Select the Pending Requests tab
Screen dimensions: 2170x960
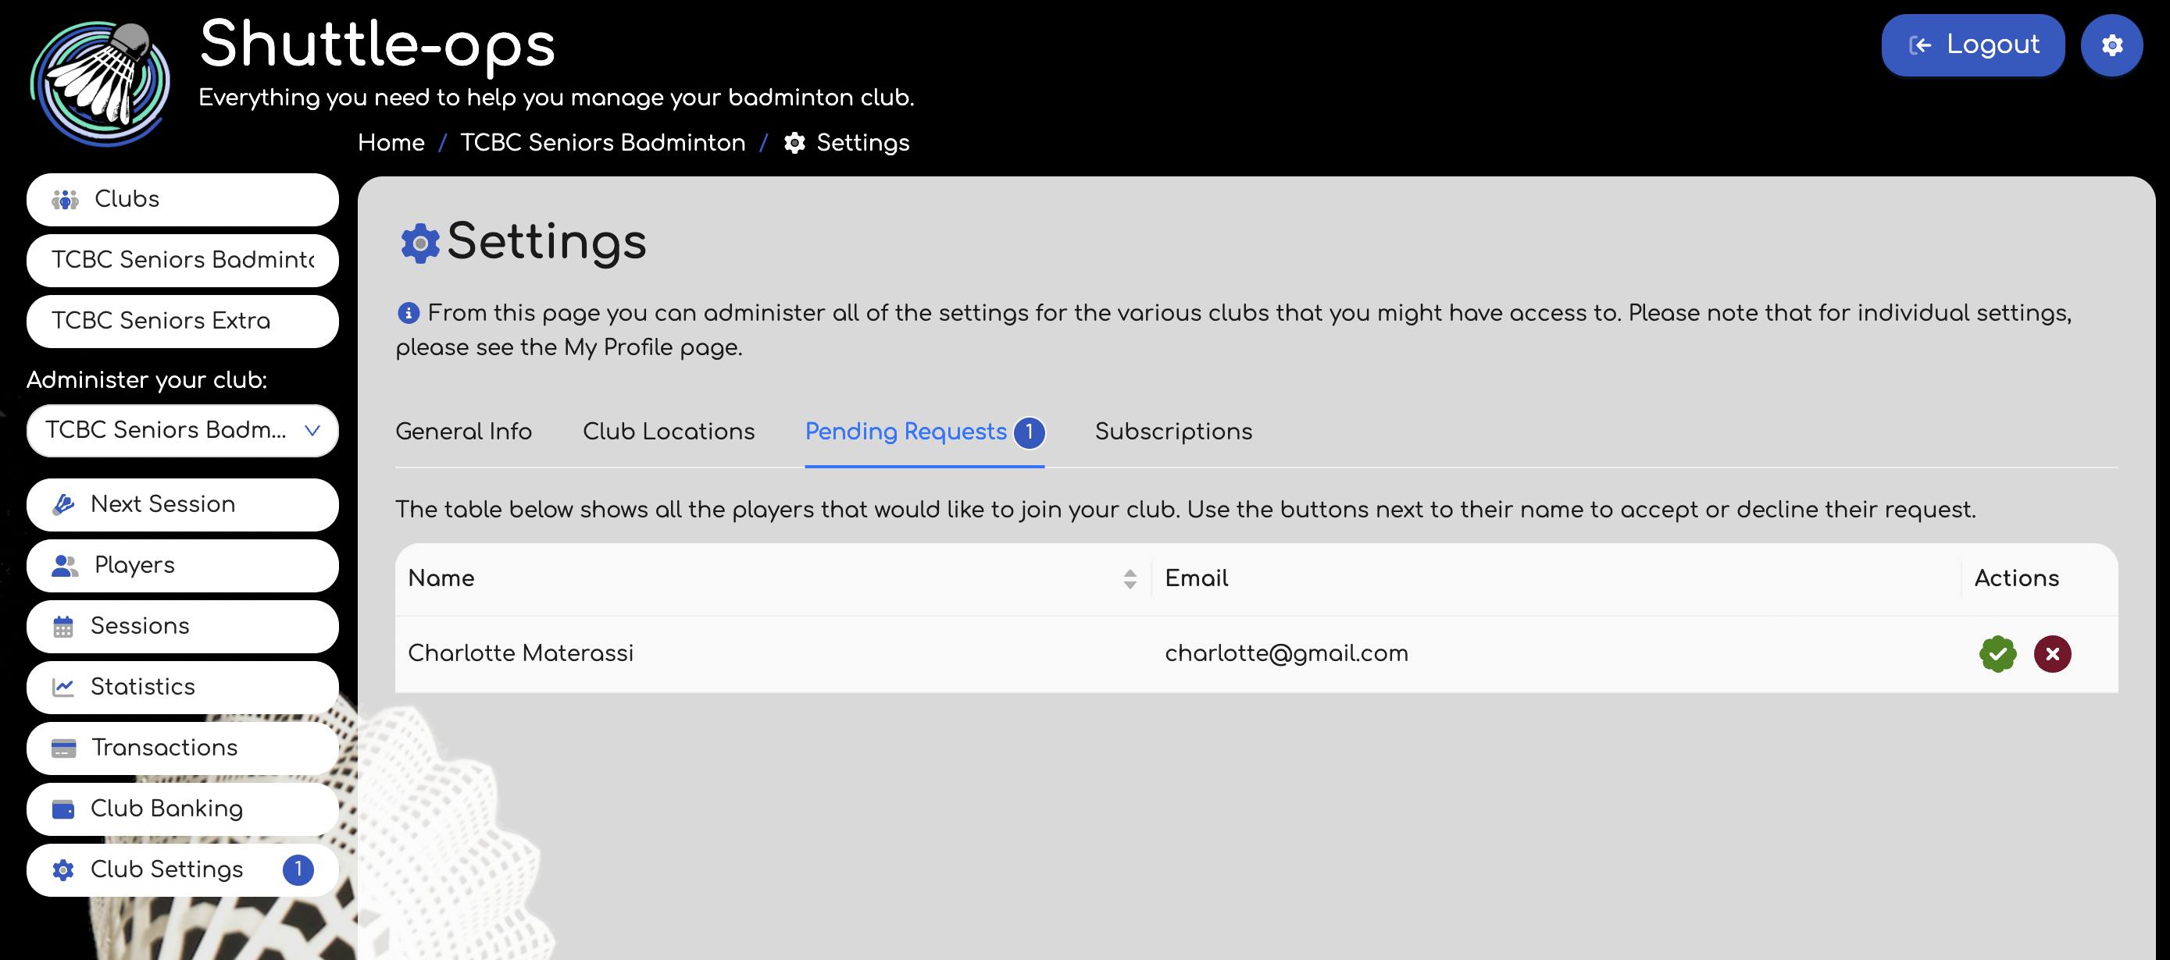905,432
